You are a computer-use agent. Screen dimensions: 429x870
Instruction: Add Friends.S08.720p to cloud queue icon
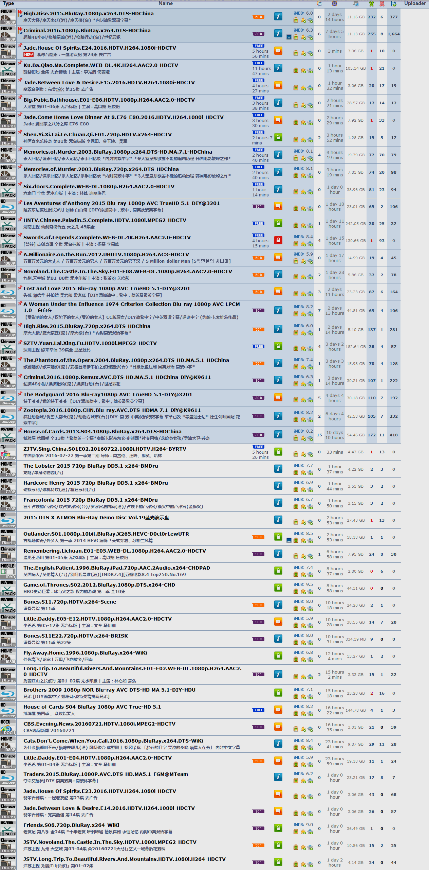coord(310,832)
